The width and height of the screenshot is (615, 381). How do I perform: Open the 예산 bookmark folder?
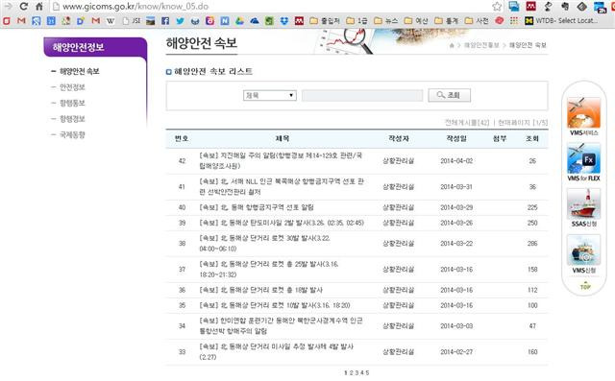tap(416, 21)
